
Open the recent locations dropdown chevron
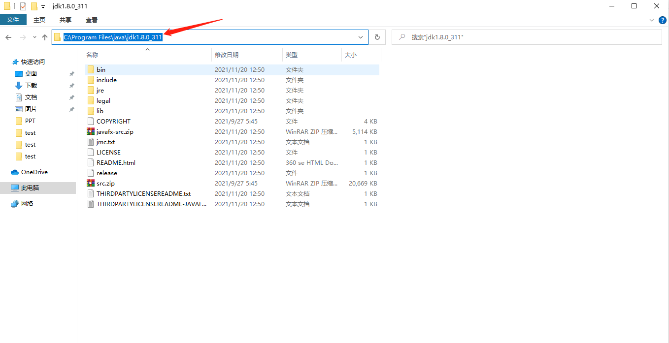click(34, 37)
